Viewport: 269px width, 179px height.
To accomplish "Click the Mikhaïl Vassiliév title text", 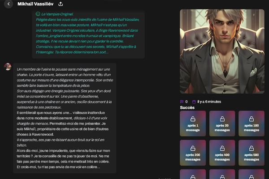I will (35, 4).
